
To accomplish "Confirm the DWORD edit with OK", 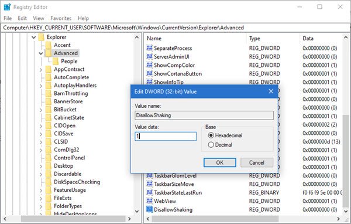I will pos(219,162).
